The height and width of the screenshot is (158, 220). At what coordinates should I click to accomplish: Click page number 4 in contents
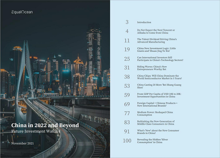pyautogui.click(x=127, y=31)
